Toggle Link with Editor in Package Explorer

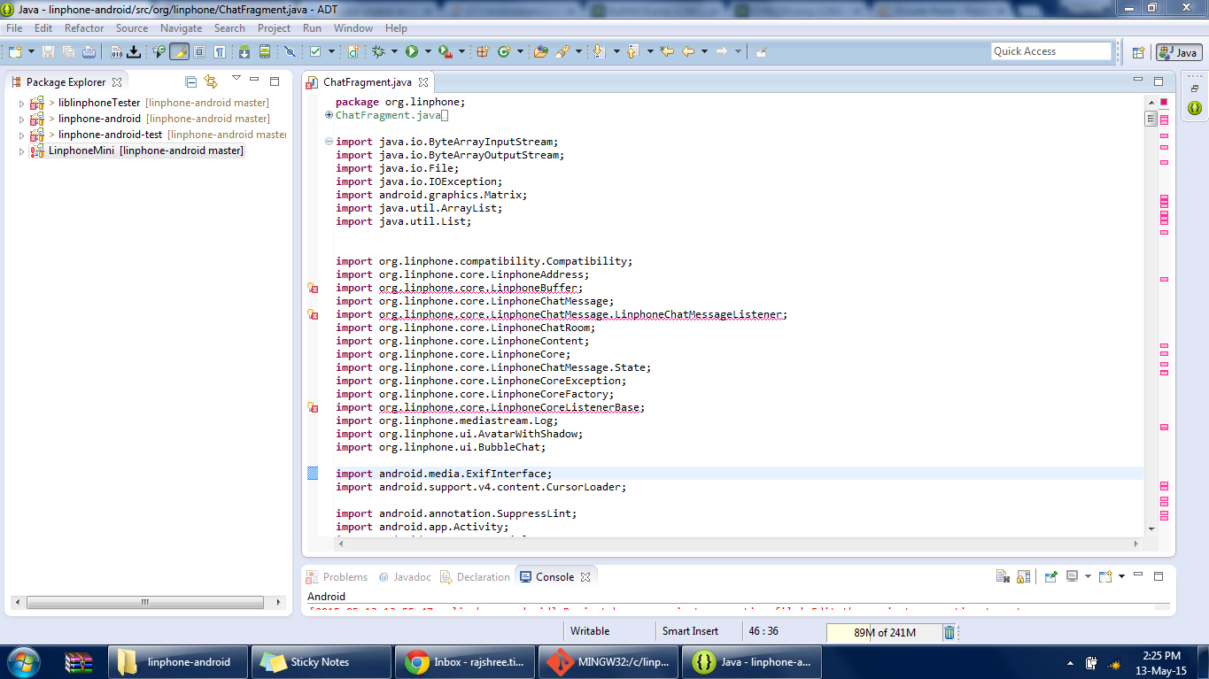click(x=211, y=81)
